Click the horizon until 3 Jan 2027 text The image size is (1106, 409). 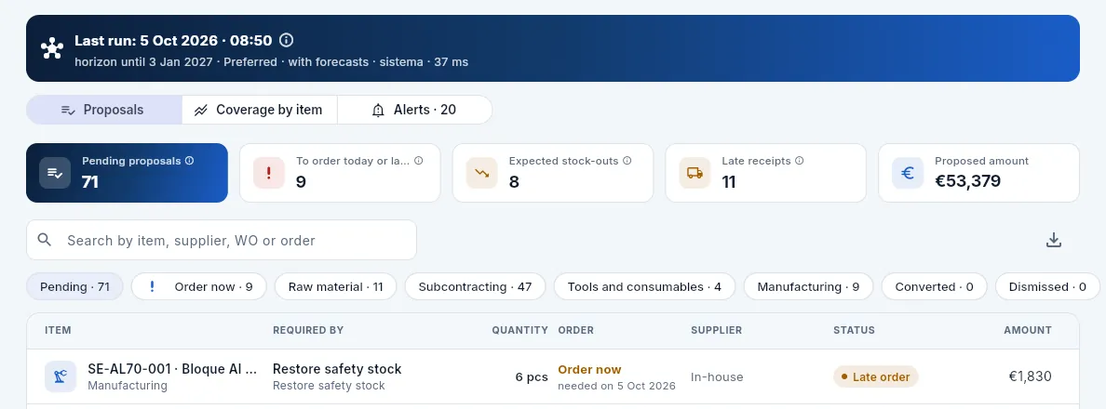click(143, 62)
